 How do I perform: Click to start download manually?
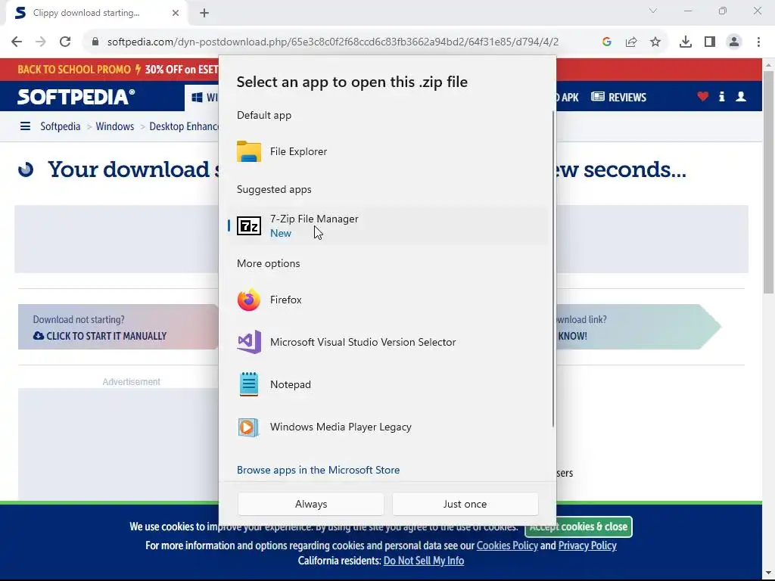100,336
